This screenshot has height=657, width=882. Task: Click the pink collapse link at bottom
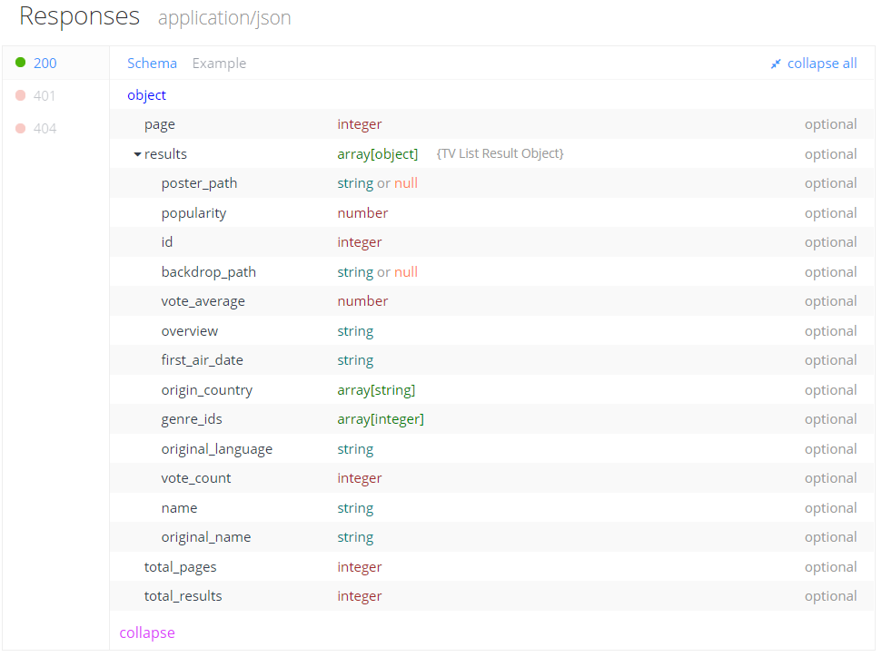(147, 632)
